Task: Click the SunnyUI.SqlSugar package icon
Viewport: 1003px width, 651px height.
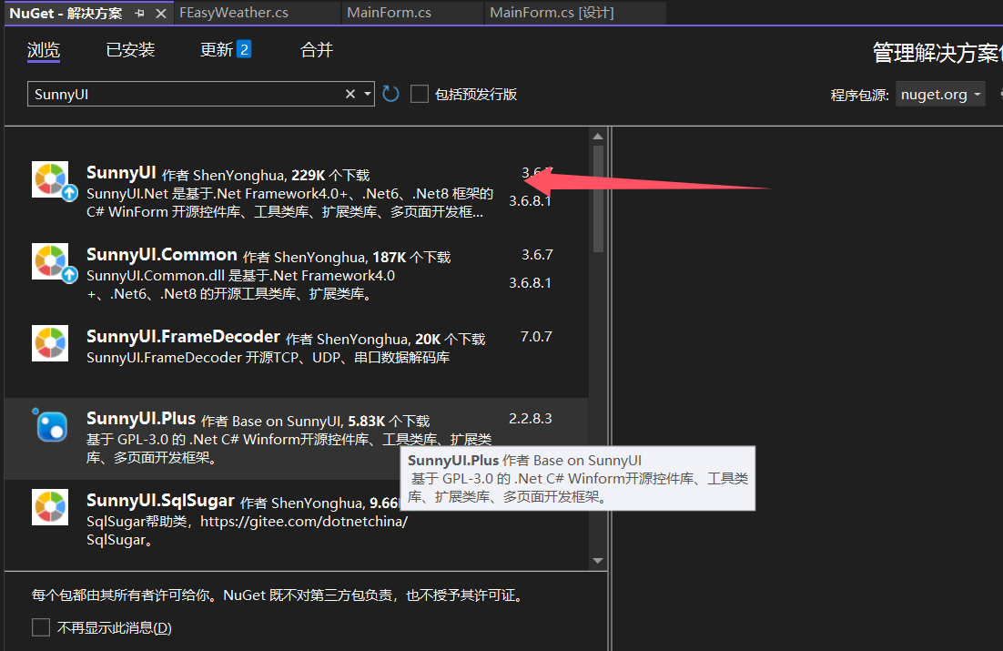Action: (51, 508)
